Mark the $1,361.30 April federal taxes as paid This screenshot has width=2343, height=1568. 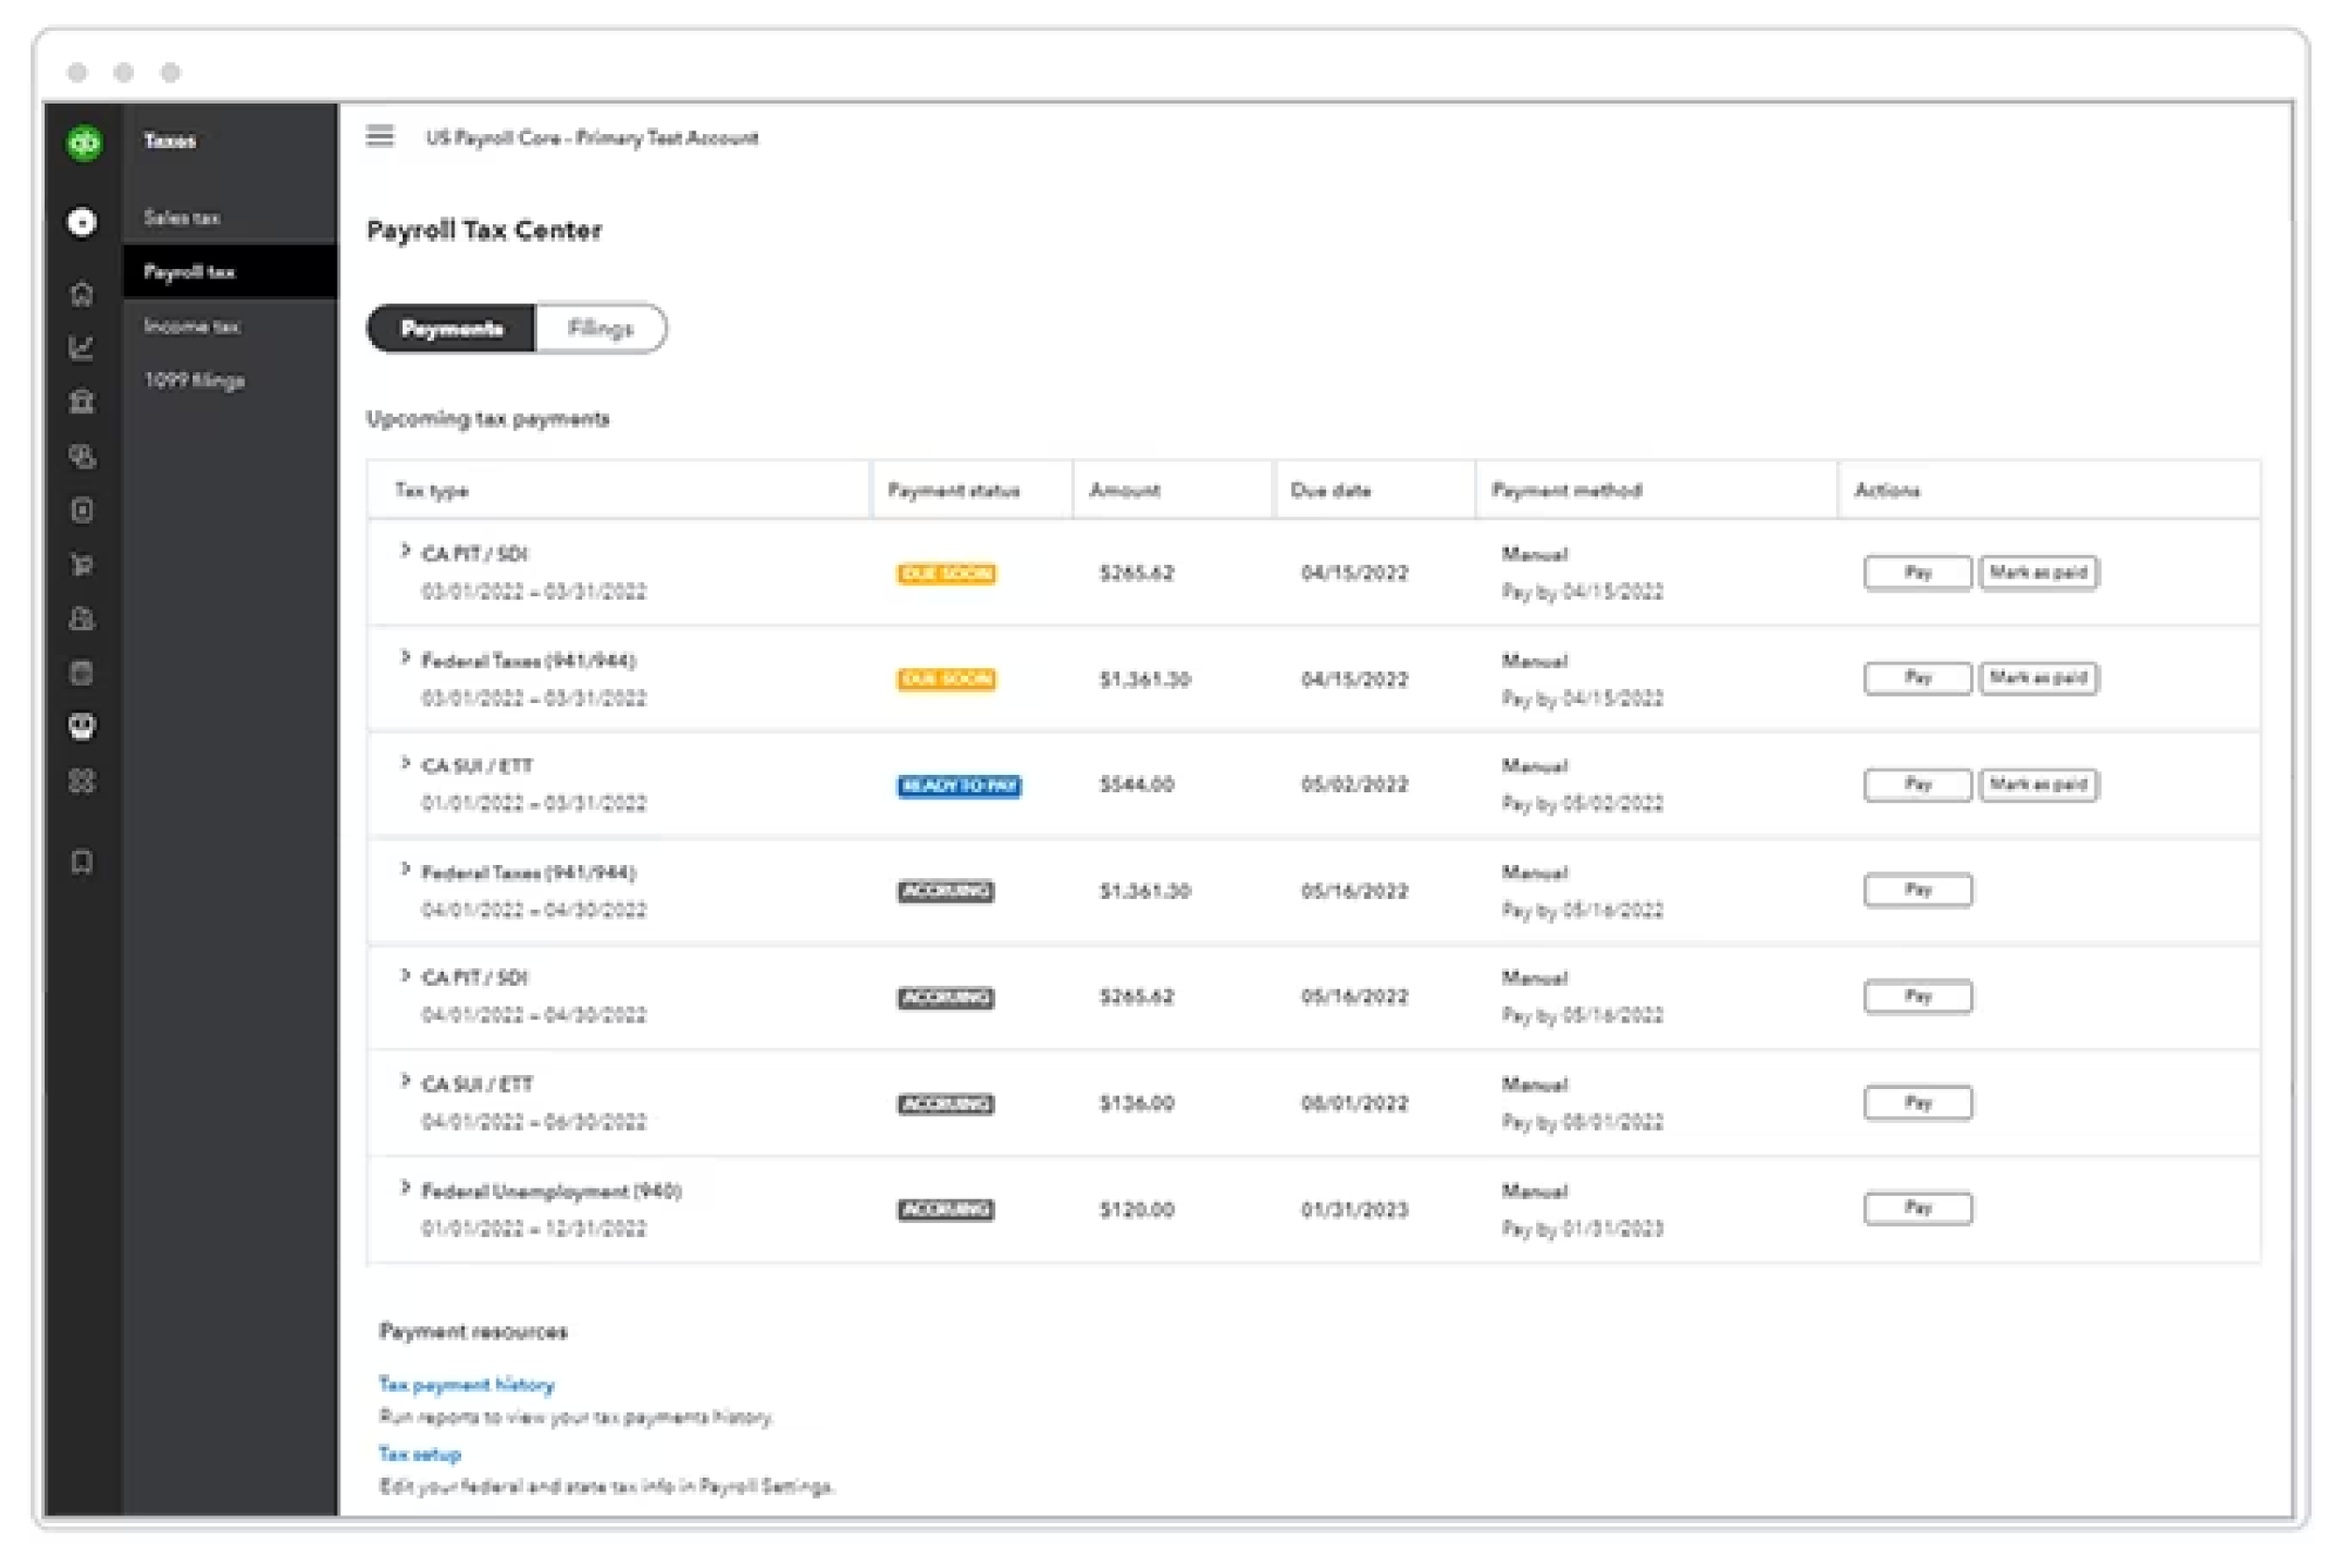pyautogui.click(x=2038, y=679)
